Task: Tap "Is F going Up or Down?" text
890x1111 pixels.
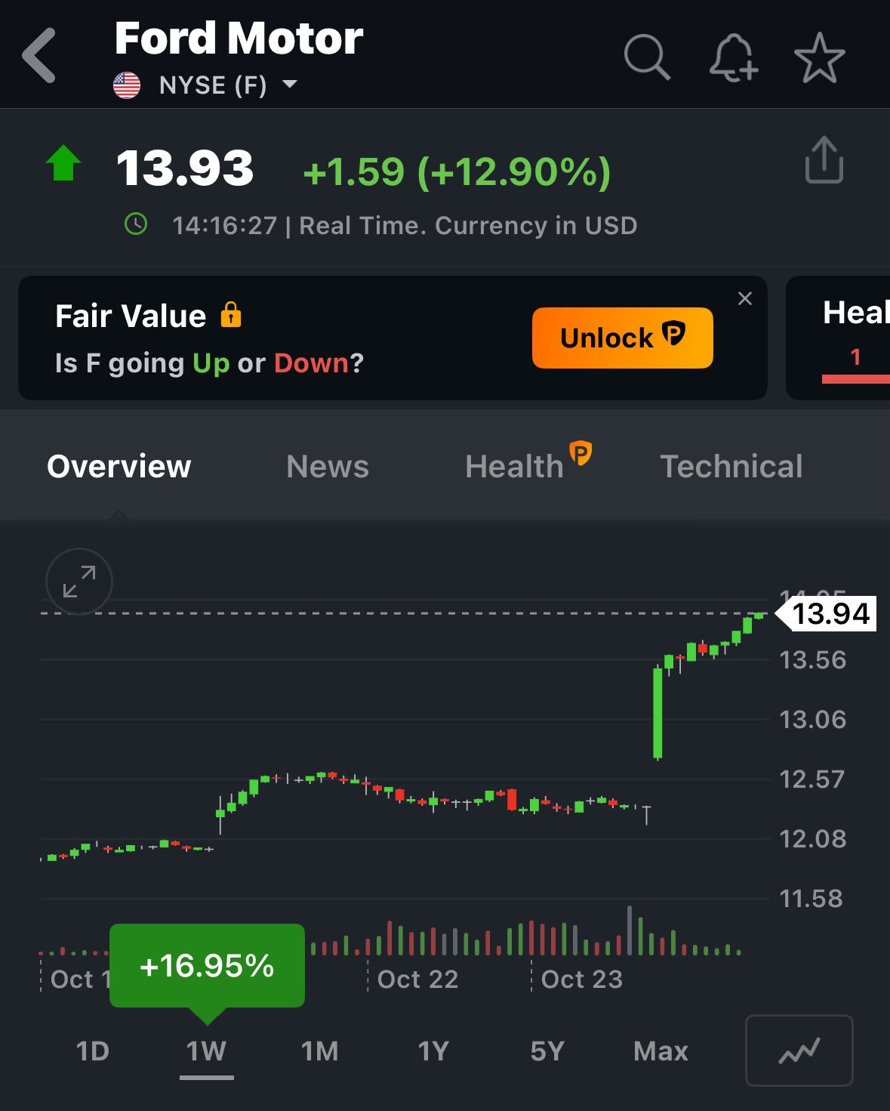Action: pyautogui.click(x=209, y=363)
